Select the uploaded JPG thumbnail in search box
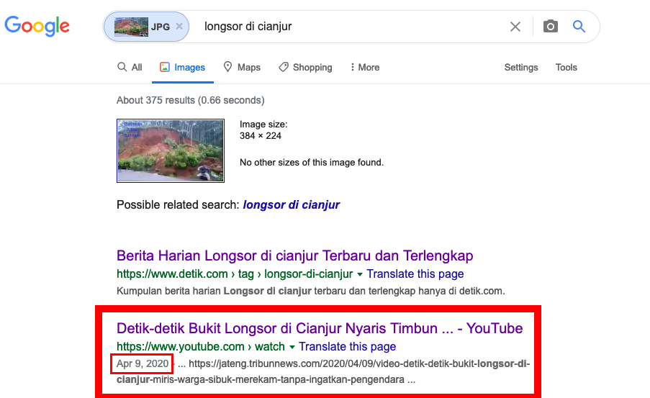This screenshot has height=398, width=650. pyautogui.click(x=131, y=27)
